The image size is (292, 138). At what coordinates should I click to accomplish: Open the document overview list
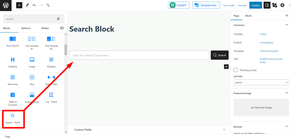[48, 5]
